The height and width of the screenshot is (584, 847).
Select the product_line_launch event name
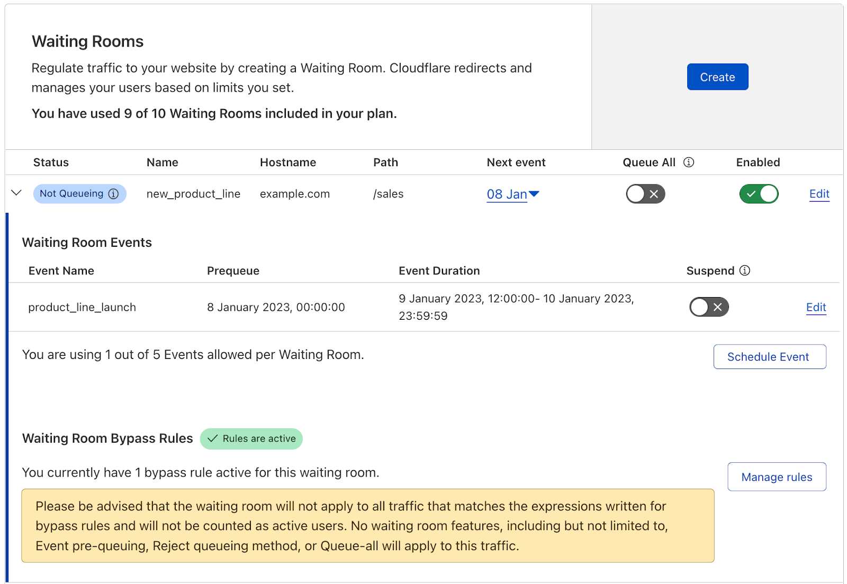[x=82, y=307]
